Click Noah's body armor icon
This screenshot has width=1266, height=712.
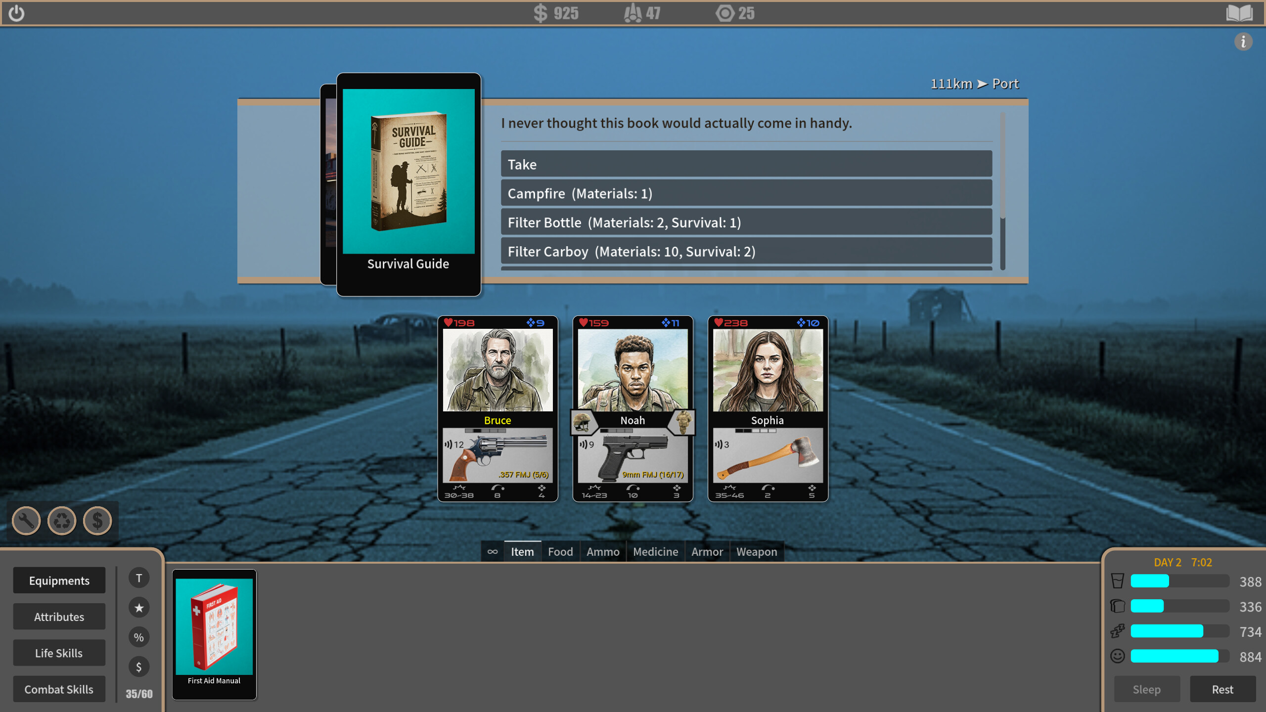tap(683, 422)
